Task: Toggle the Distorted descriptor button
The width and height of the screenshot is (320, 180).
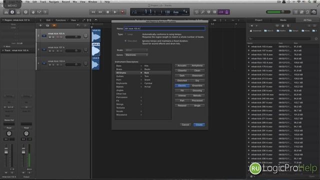Action: pyautogui.click(x=182, y=80)
